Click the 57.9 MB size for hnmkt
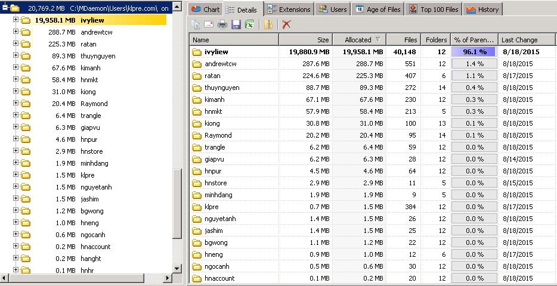The height and width of the screenshot is (286, 557). click(317, 111)
